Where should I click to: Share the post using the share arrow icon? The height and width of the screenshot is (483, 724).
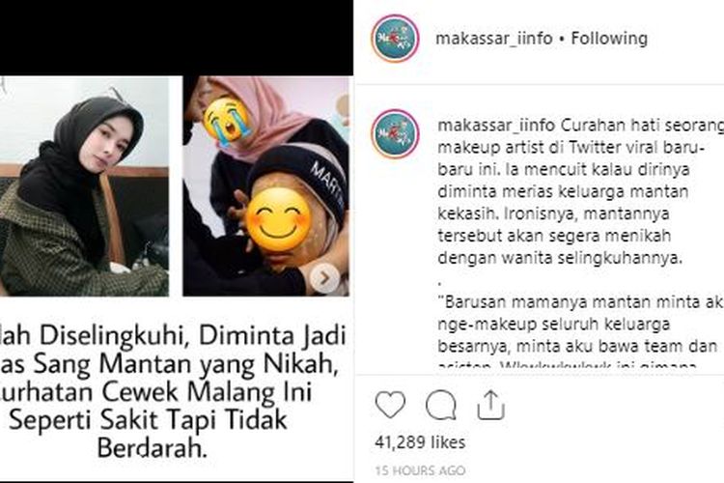point(490,405)
